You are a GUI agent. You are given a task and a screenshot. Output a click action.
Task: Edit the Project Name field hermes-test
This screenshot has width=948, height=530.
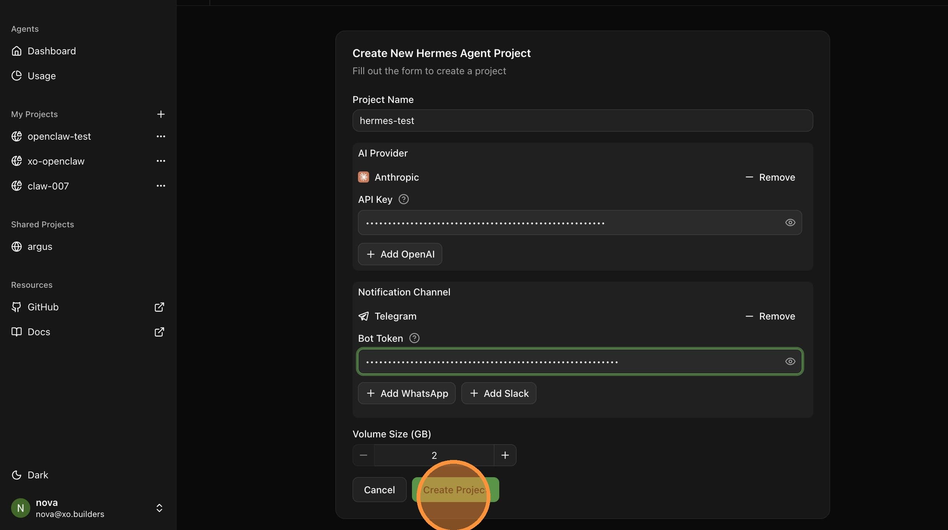[x=582, y=121]
